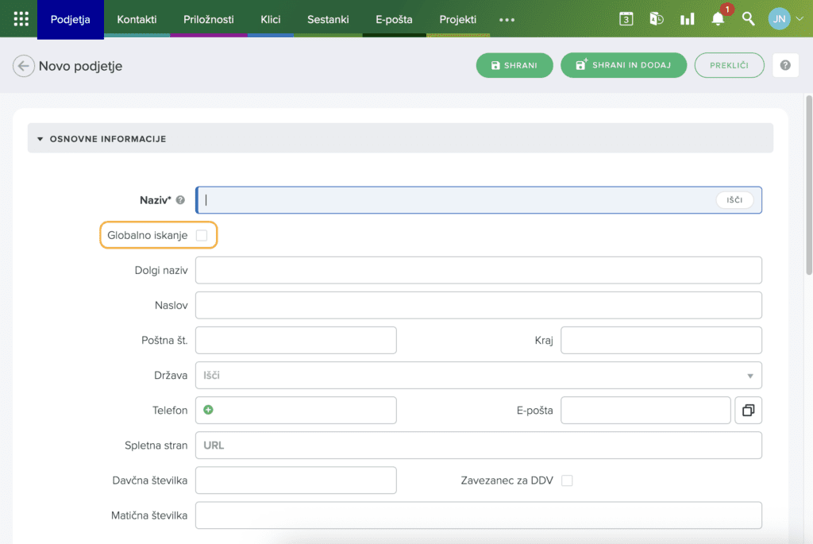Image resolution: width=813 pixels, height=544 pixels.
Task: Open the Država dropdown
Action: click(478, 376)
